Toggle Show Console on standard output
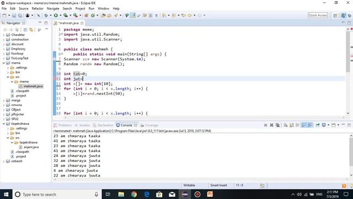The image size is (353, 199). click(304, 125)
